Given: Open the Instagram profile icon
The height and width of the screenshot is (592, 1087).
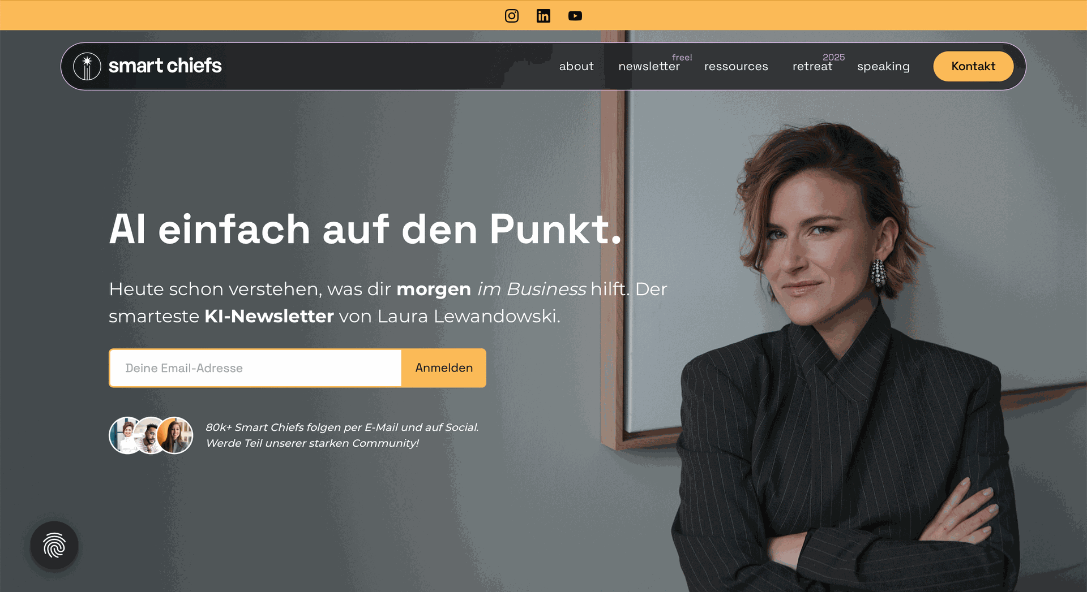Looking at the screenshot, I should tap(512, 16).
